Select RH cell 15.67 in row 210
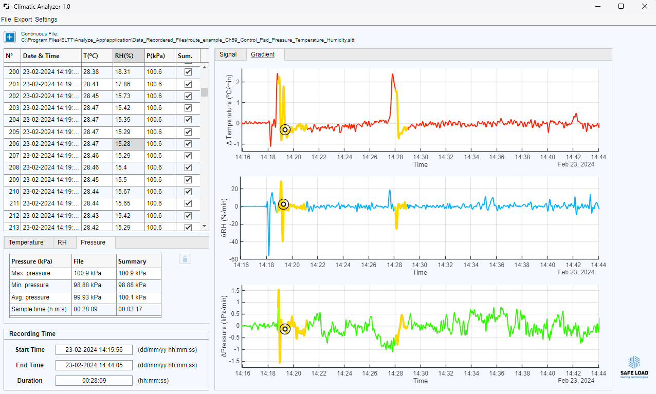 coord(129,192)
